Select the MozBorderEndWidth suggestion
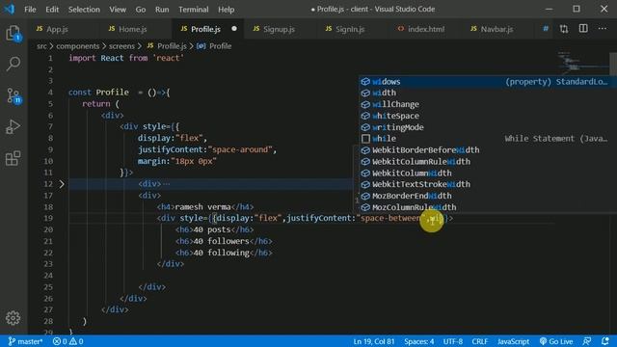The height and width of the screenshot is (347, 617). pos(488,196)
